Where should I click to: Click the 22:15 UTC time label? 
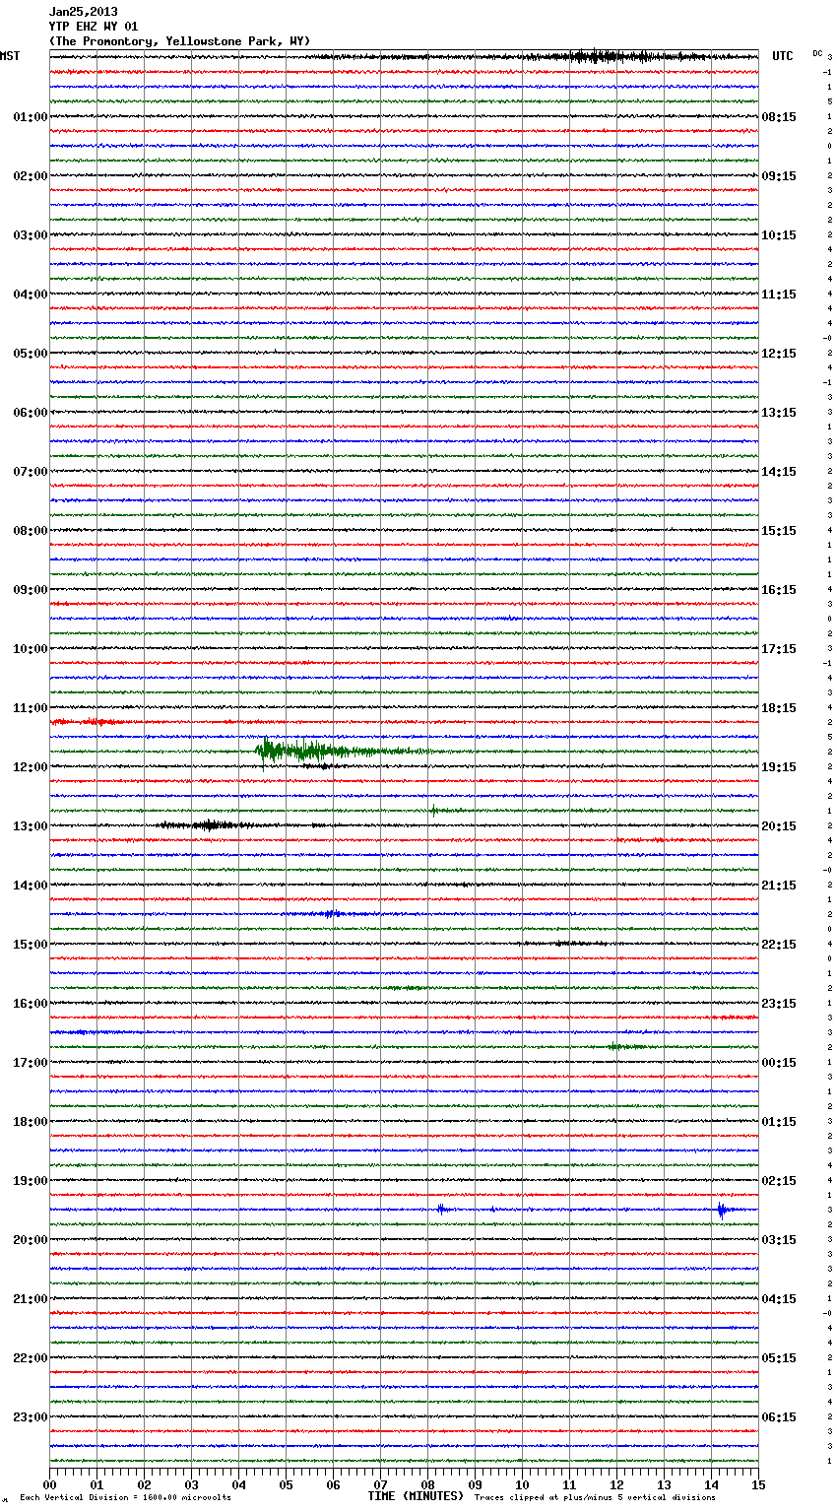(779, 945)
